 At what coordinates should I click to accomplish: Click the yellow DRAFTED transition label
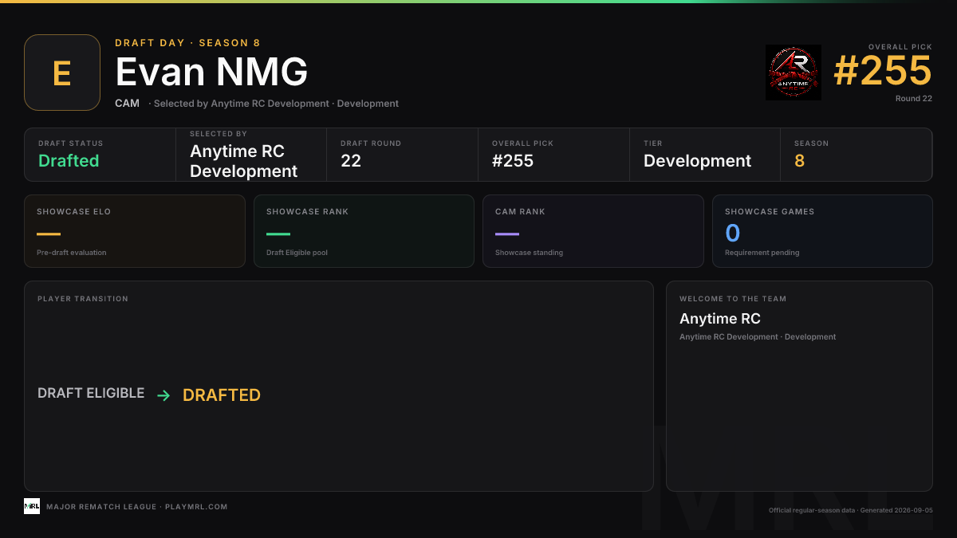click(222, 395)
